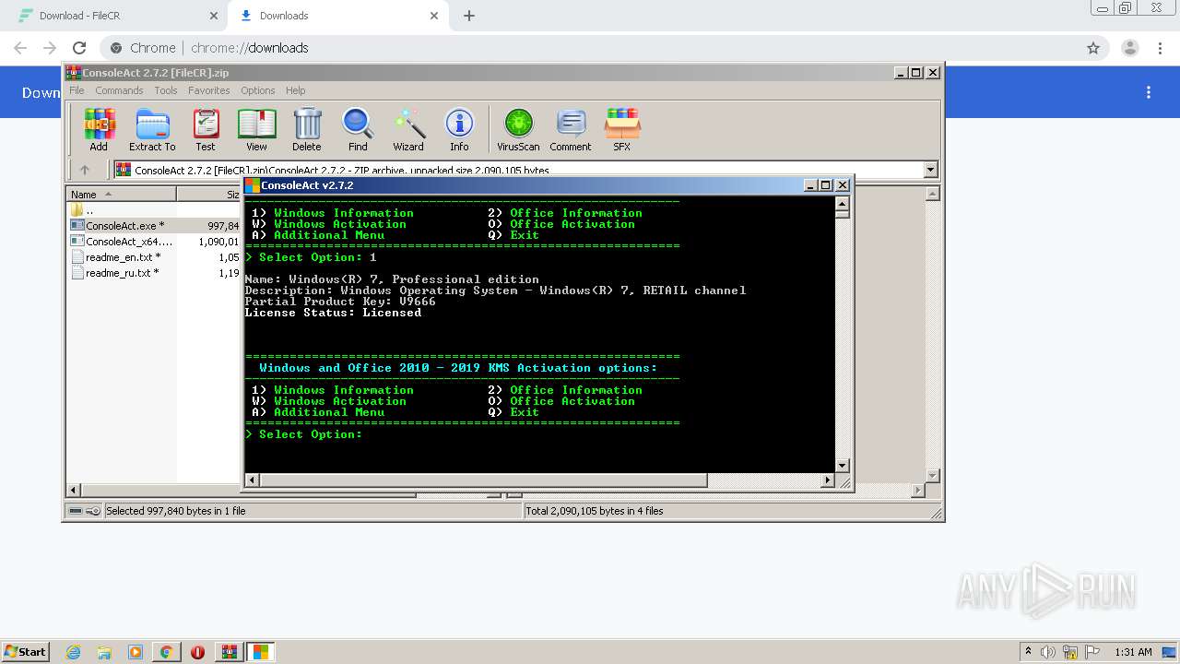Screen dimensions: 1180x664
Task: Click the Delete trash icon
Action: point(307,130)
